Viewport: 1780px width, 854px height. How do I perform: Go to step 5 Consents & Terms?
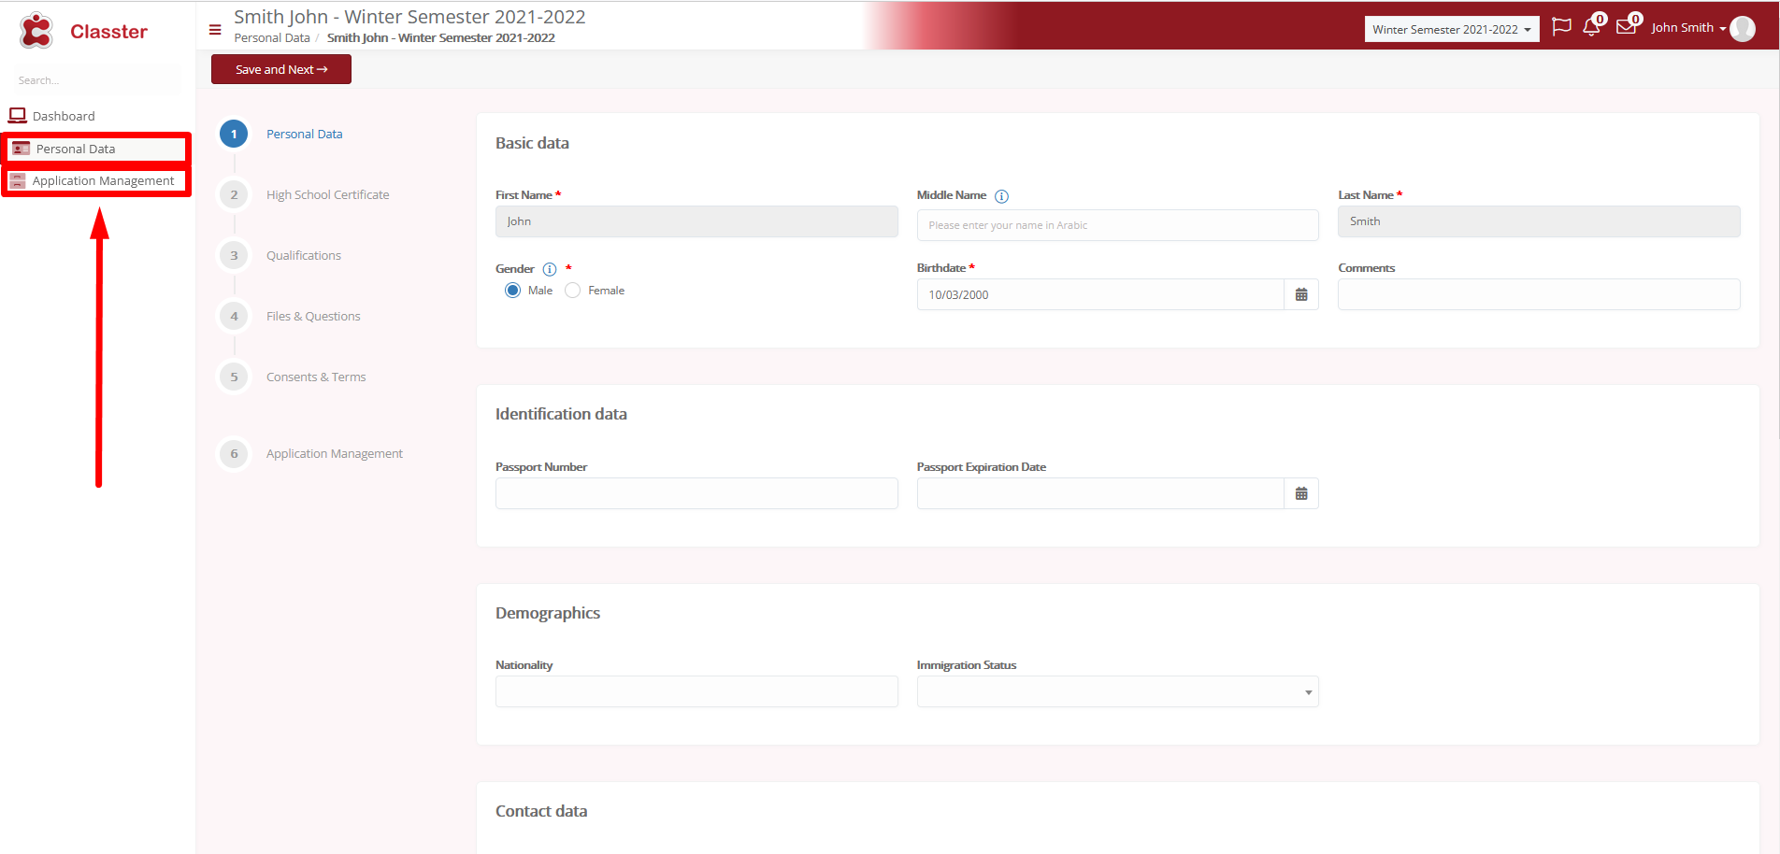tap(234, 377)
